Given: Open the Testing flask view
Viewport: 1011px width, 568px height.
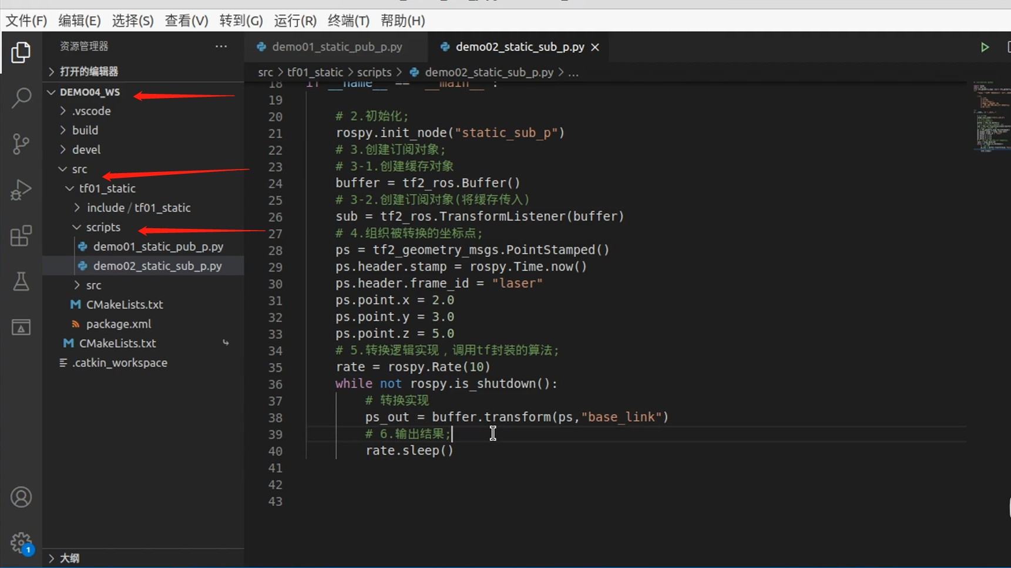Looking at the screenshot, I should pyautogui.click(x=21, y=282).
